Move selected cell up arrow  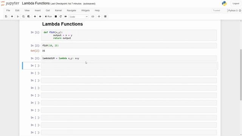coord(35,17)
